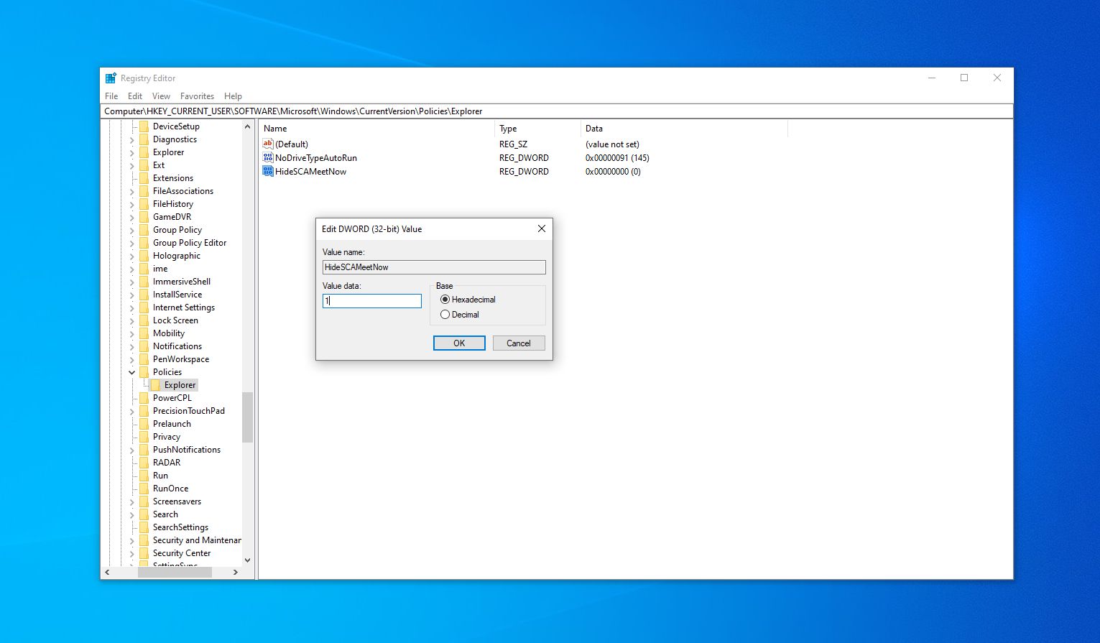Click the RunOnce folder icon
This screenshot has width=1100, height=643.
point(144,489)
